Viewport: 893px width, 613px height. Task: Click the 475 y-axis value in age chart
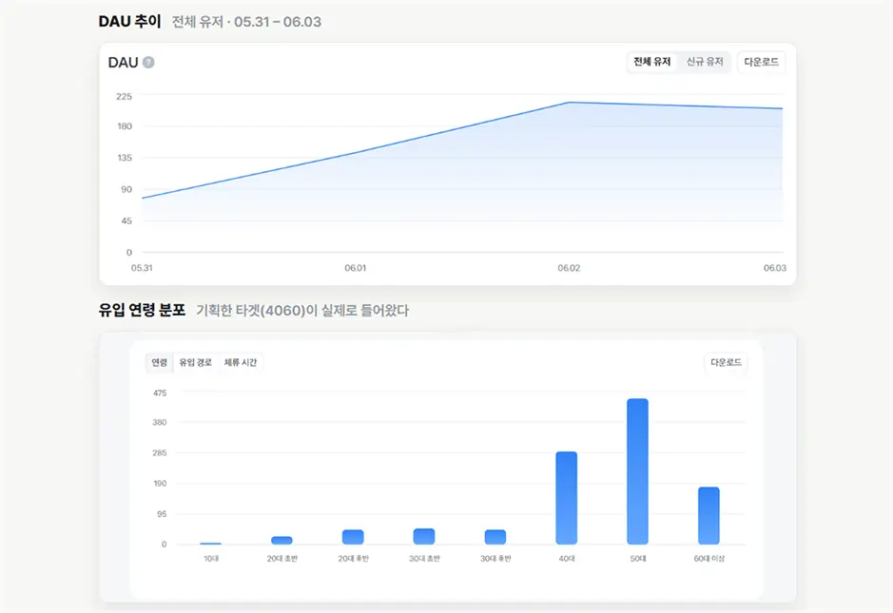160,393
